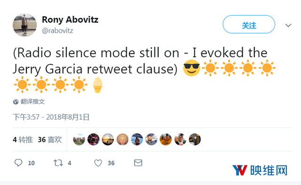Click the first liker avatar with castle
Viewport: 301px width, 185px height.
click(x=79, y=139)
